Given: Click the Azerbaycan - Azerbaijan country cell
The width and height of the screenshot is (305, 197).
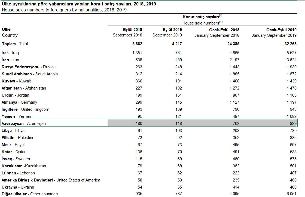Looking at the screenshot, I should click(24, 124).
